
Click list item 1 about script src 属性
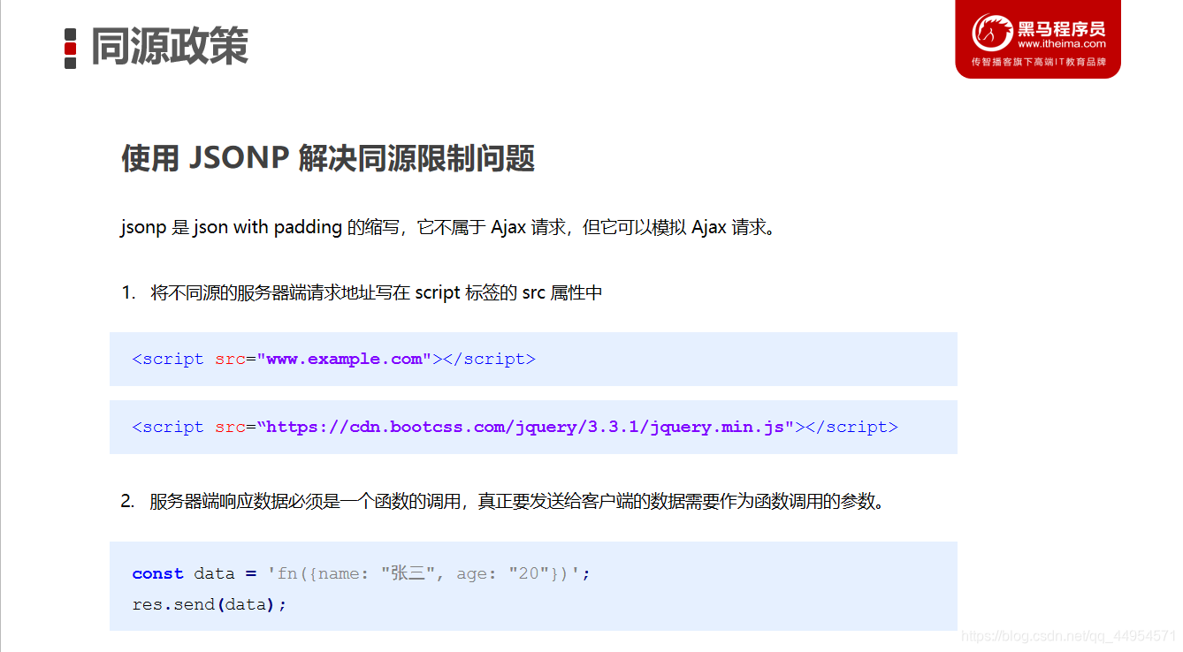[361, 292]
